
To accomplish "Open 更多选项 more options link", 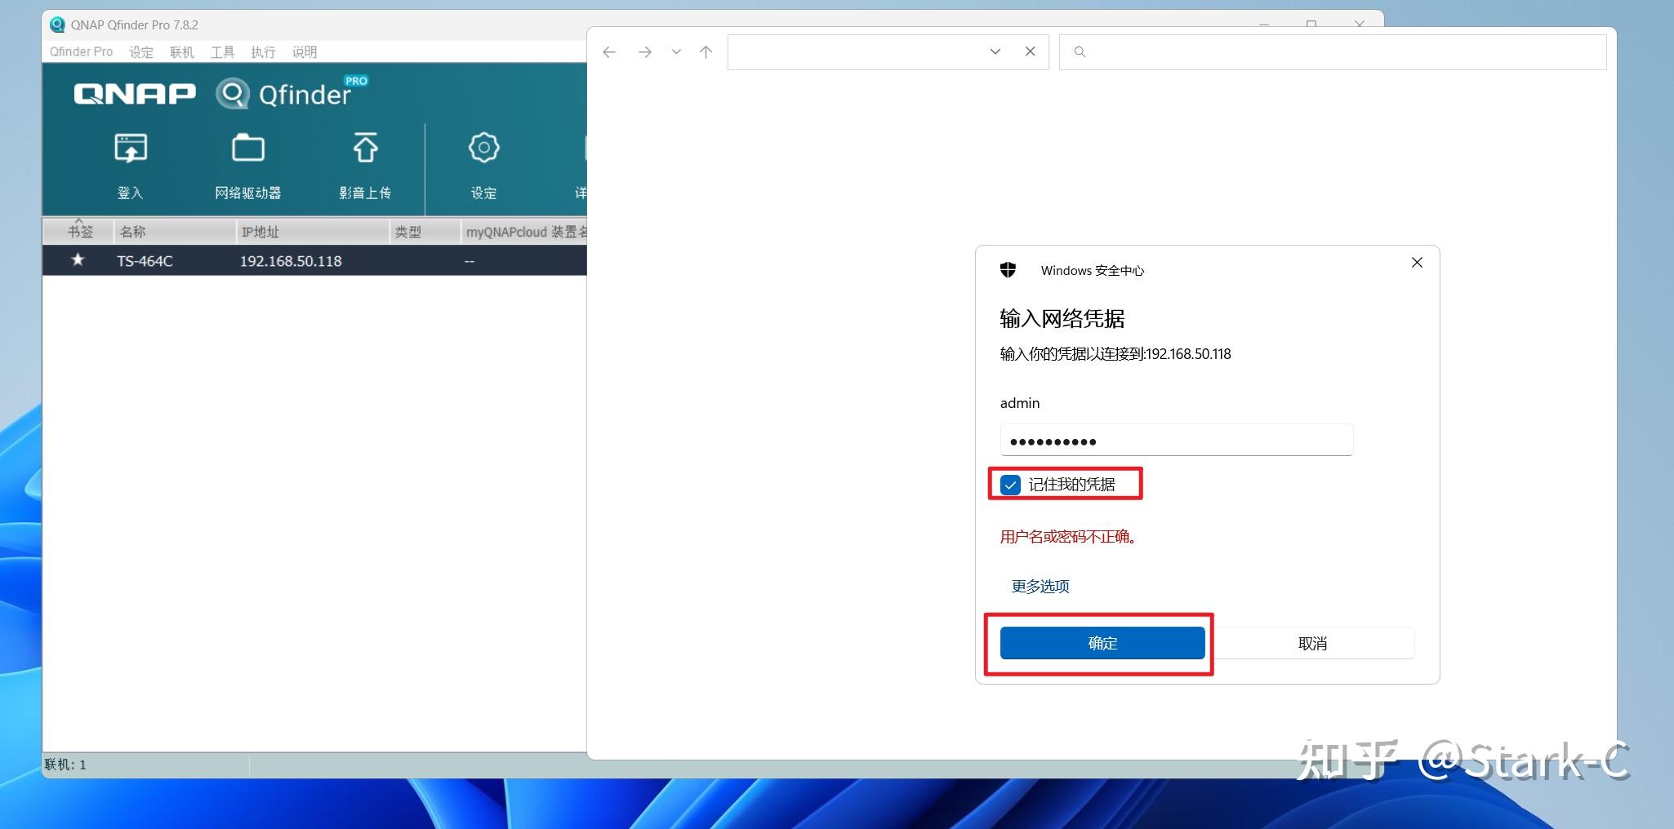I will (x=1039, y=586).
